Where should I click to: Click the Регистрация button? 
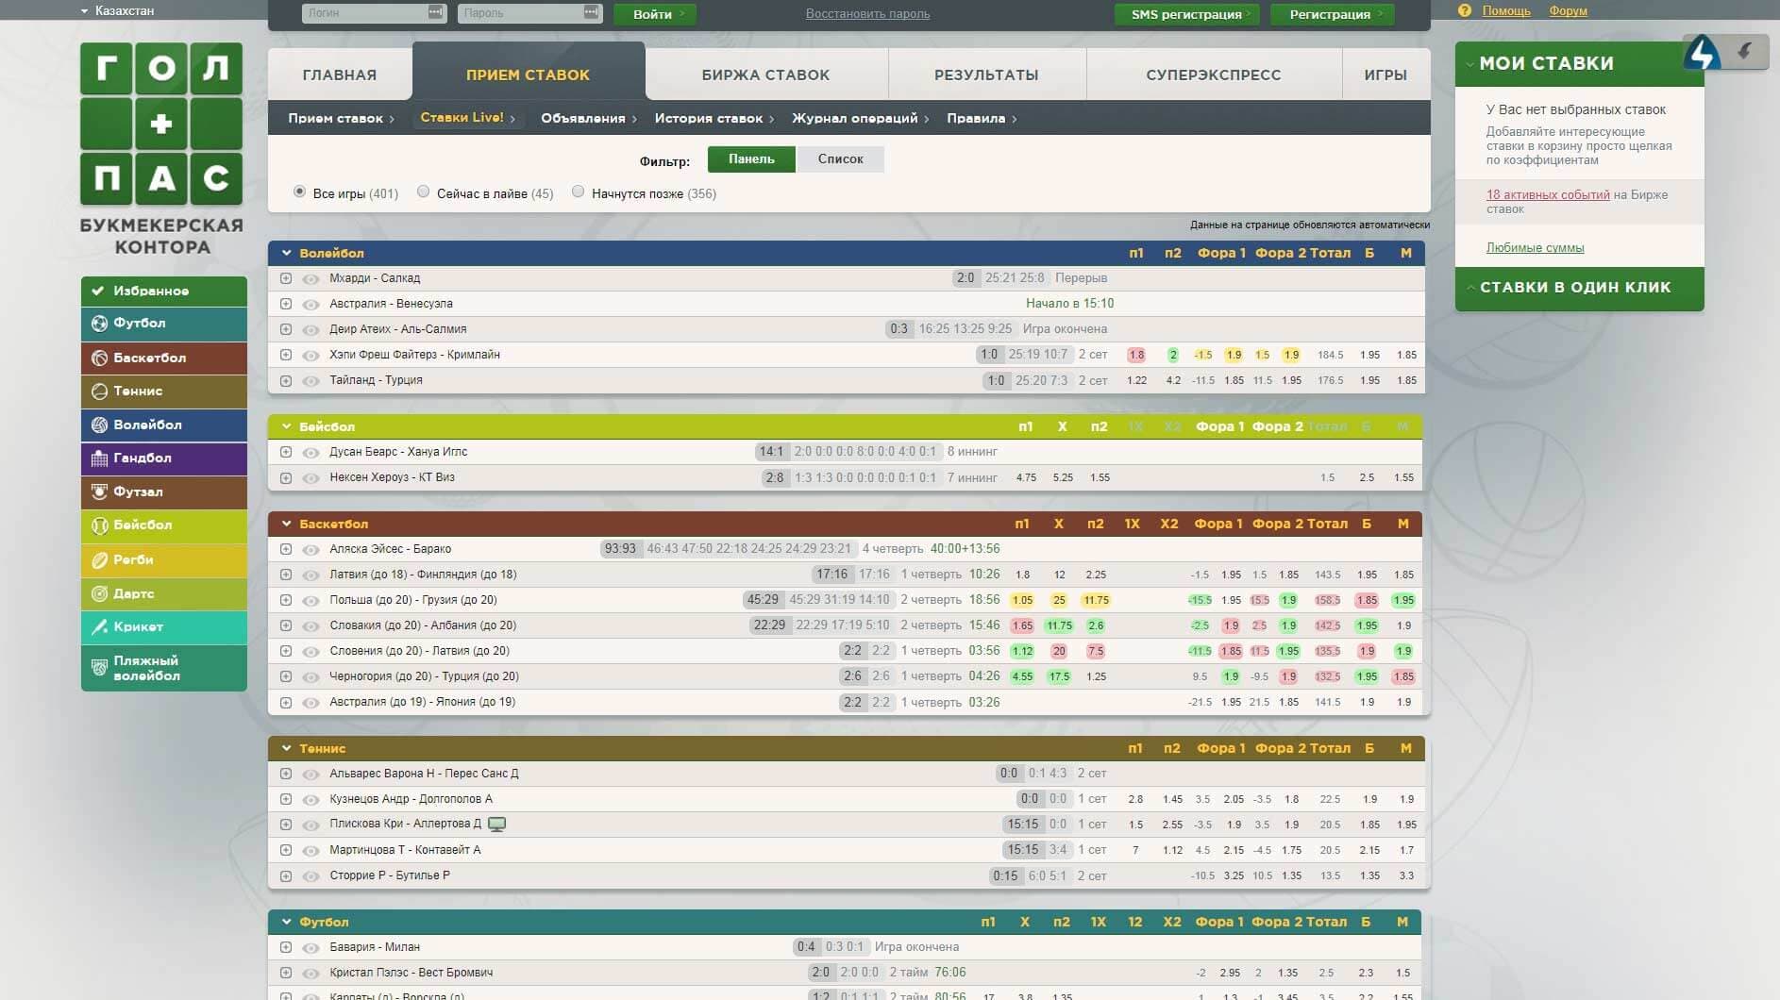1332,13
